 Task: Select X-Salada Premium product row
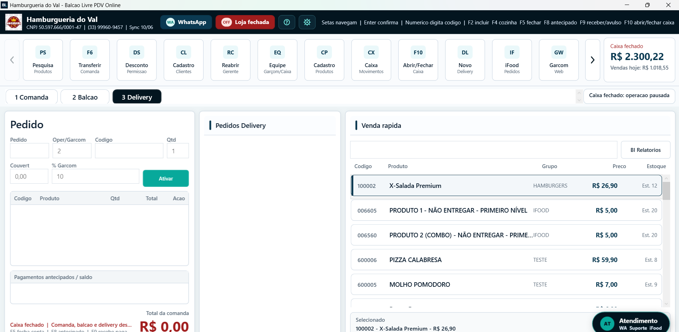coord(506,185)
